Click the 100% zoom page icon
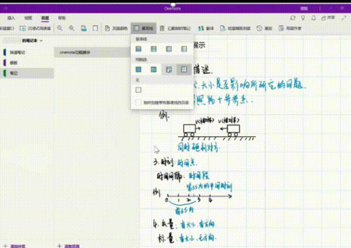The image size is (351, 248). [84, 28]
